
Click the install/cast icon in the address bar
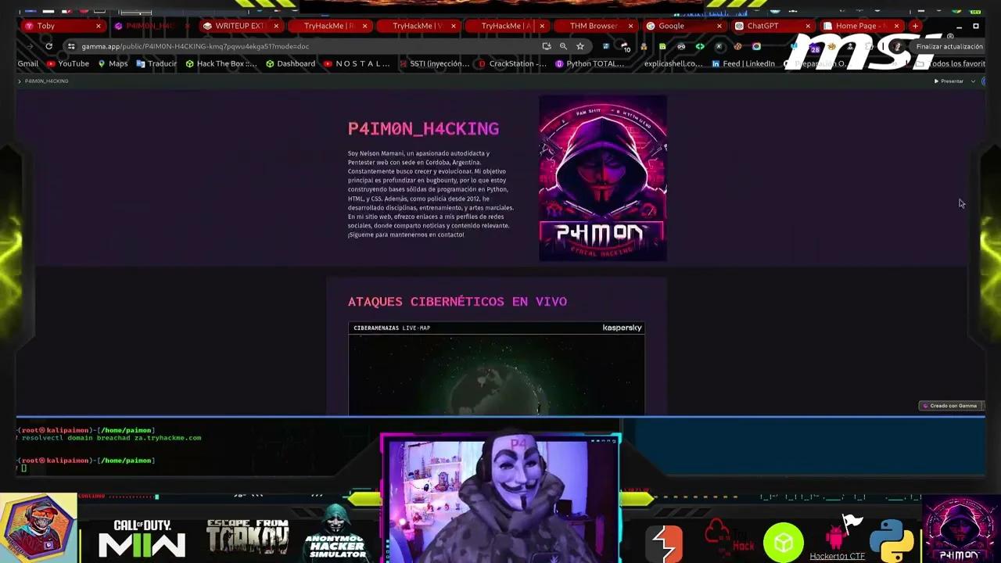[547, 46]
